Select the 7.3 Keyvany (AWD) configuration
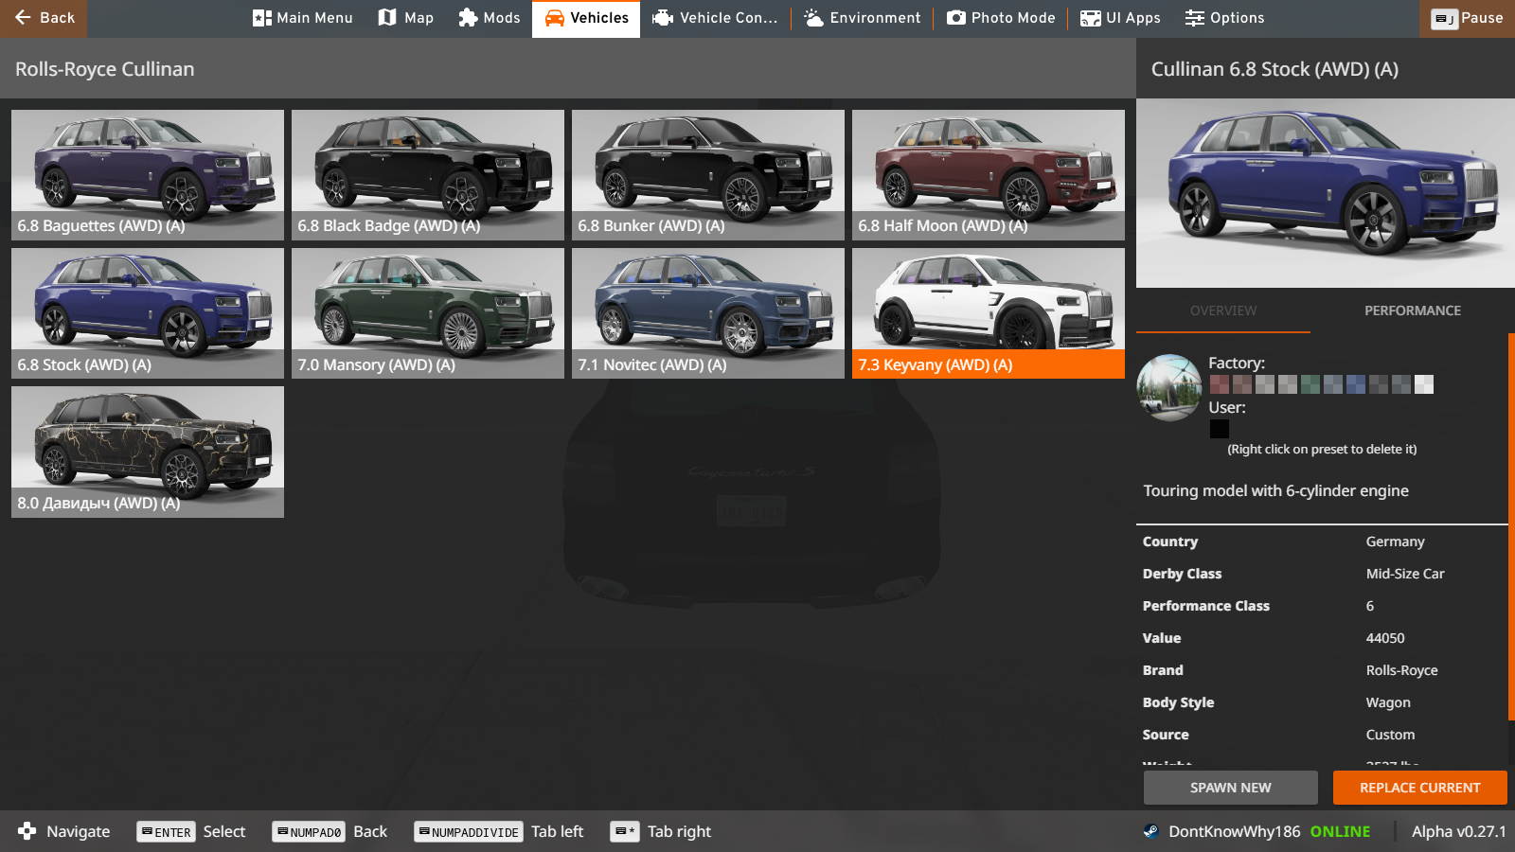This screenshot has width=1515, height=852. click(x=989, y=313)
